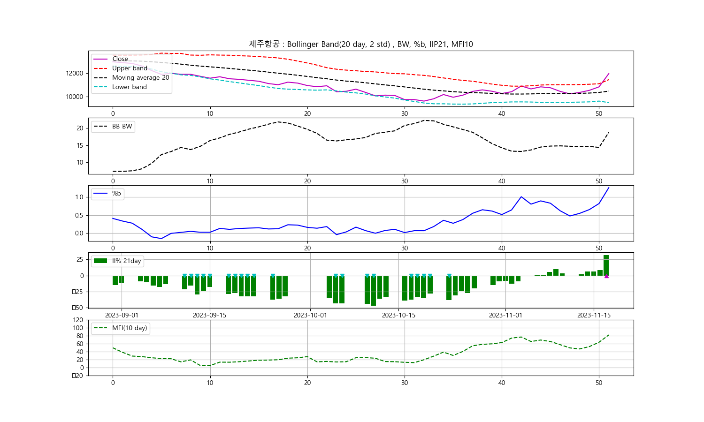Click the BB BW legend label

122,127
